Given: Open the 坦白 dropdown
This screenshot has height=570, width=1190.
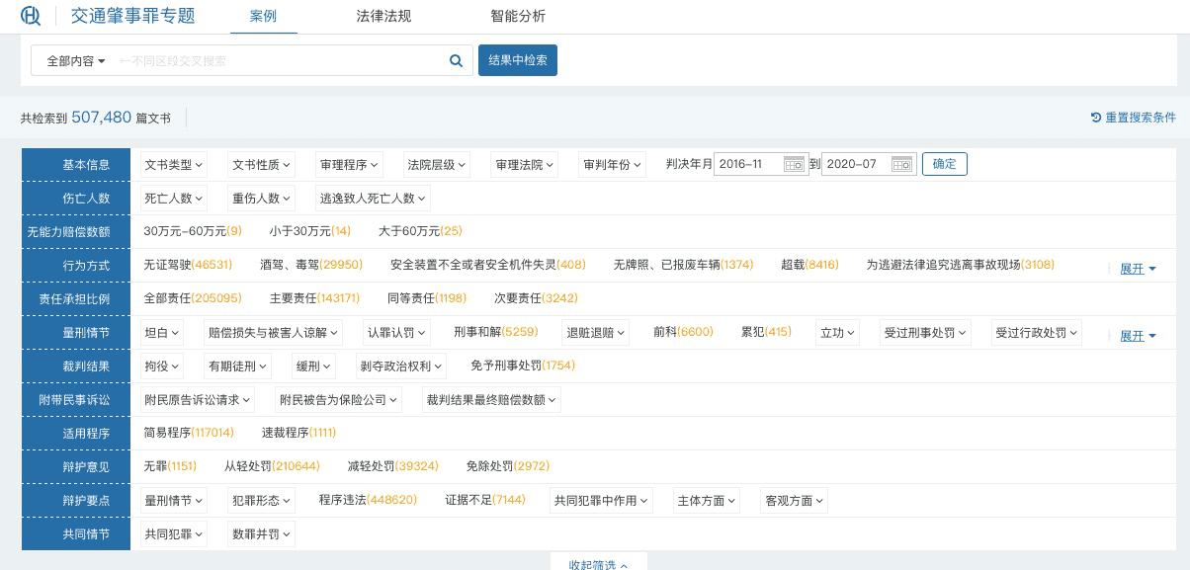Looking at the screenshot, I should [x=162, y=333].
